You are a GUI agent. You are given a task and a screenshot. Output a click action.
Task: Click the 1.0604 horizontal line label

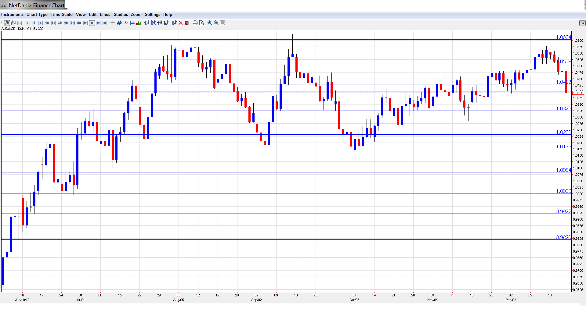click(563, 37)
